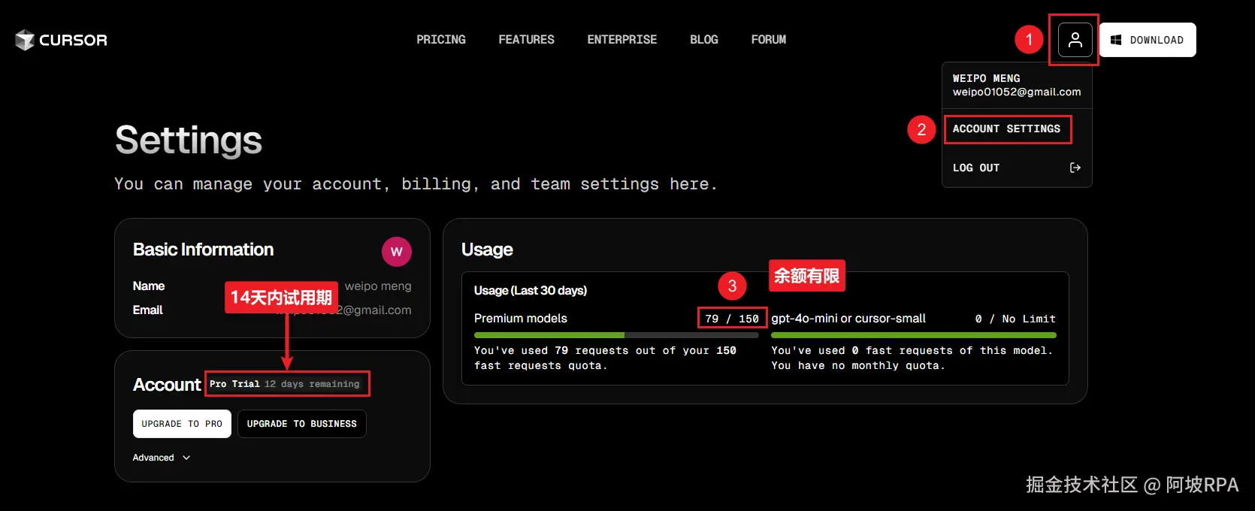Expand the Advanced section chevron

[x=186, y=458]
